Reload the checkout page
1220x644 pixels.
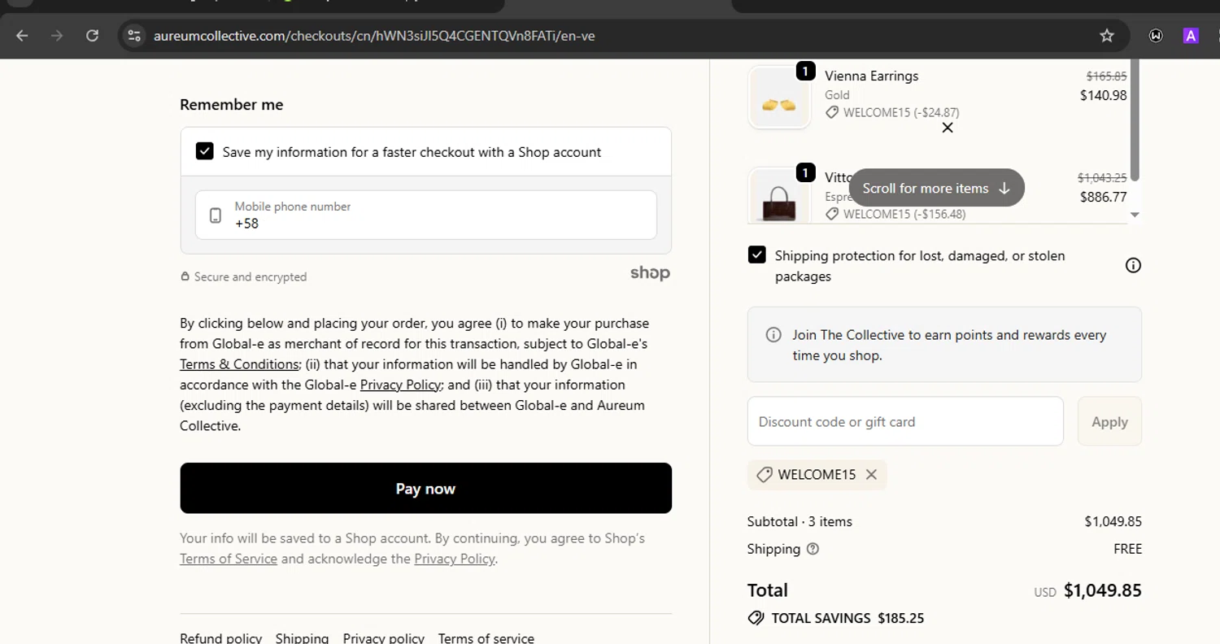point(93,36)
